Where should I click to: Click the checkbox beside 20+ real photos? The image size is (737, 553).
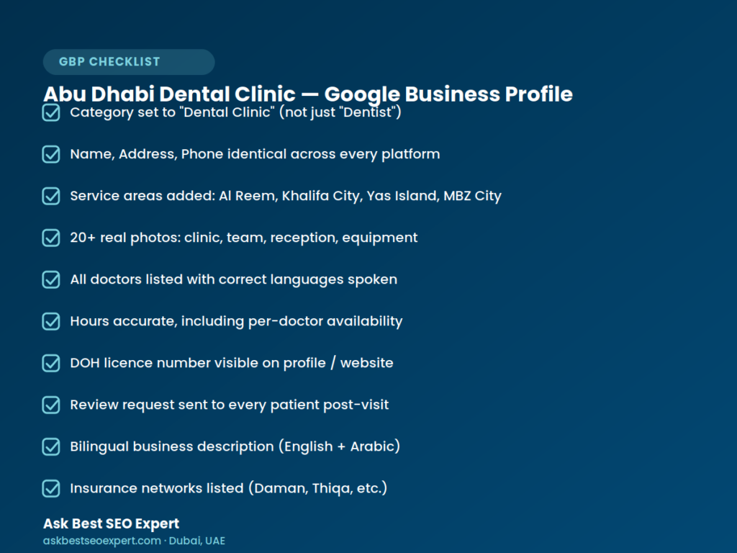click(51, 238)
